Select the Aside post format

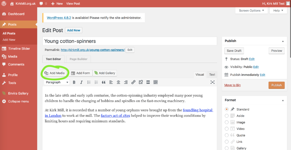click(x=226, y=116)
